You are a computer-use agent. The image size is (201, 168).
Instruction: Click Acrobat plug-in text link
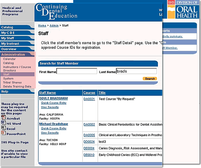[13, 119]
